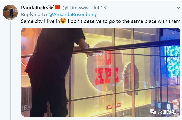
Task: Click the PandaKicks display name
Action: click(34, 8)
